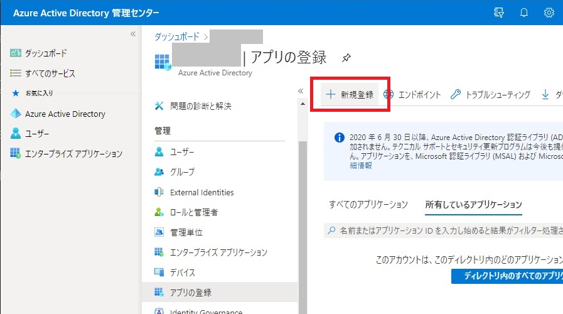The image size is (563, 314).
Task: Click the resource menu vertical scrollbar thumb
Action: (303, 227)
